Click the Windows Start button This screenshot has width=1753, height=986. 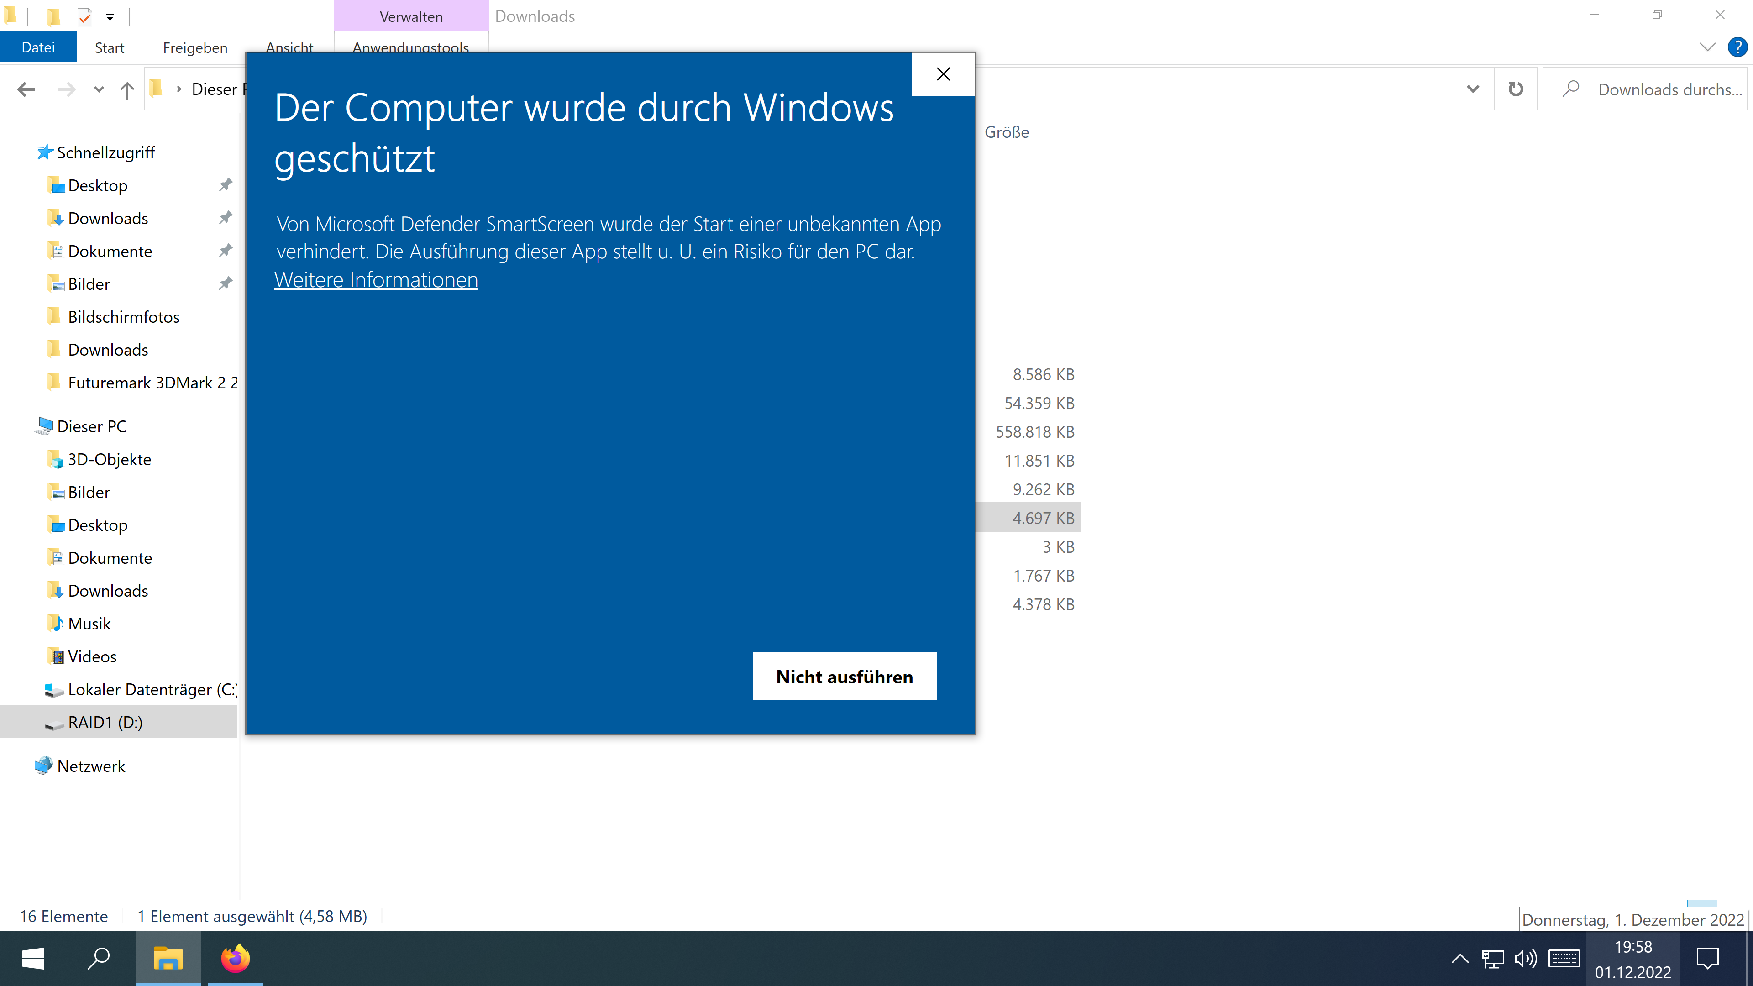(33, 958)
